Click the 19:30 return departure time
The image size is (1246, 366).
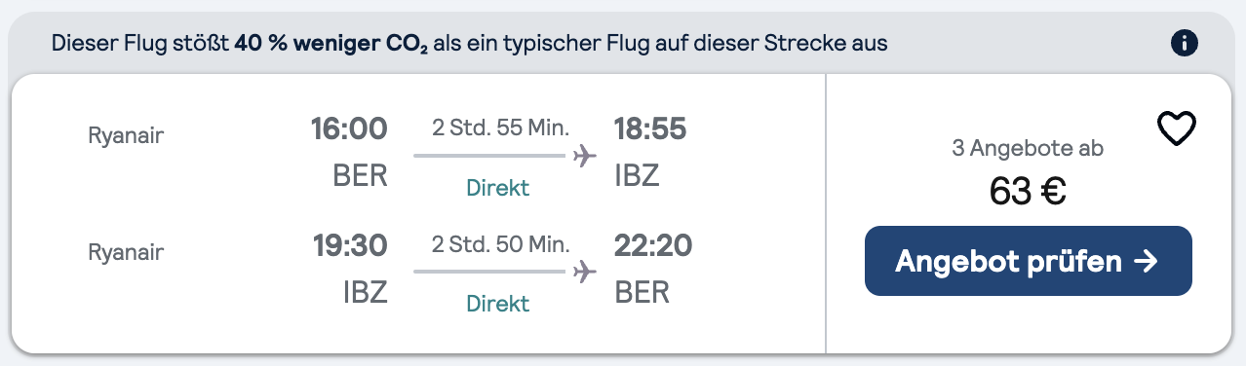pyautogui.click(x=350, y=244)
